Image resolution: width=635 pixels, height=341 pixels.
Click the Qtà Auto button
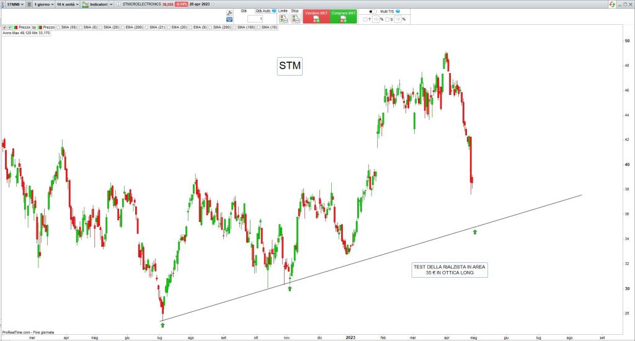coord(263,11)
